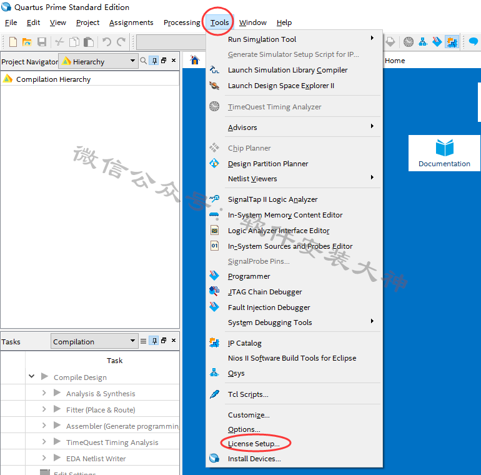Choose JTAG Chain Debugger
Viewport: 481px width, 475px height.
[x=294, y=292]
